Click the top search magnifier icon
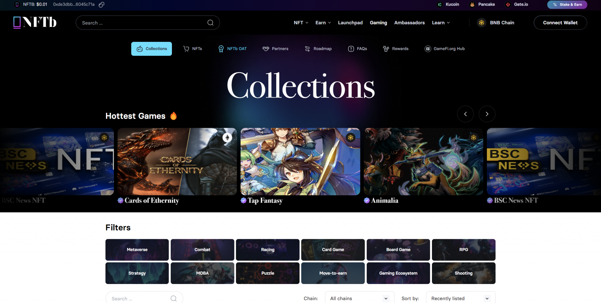This screenshot has width=601, height=303. pyautogui.click(x=210, y=23)
